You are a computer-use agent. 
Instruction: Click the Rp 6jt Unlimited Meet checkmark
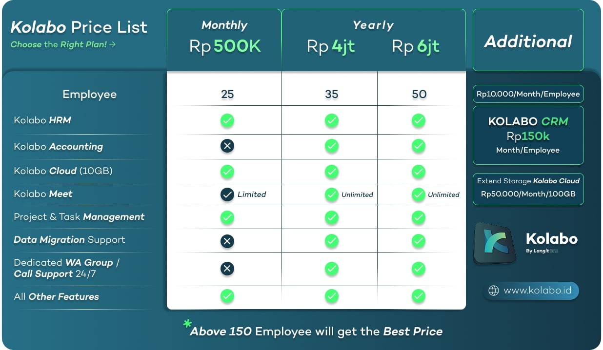point(418,194)
